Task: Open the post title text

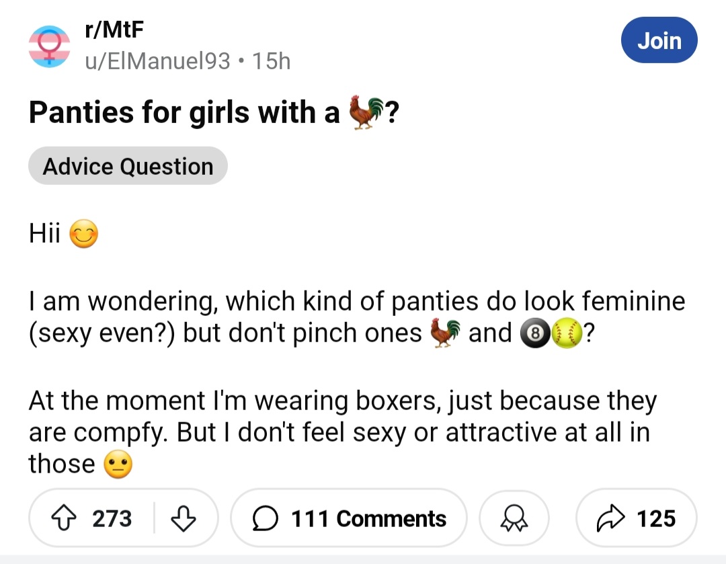Action: click(x=214, y=112)
